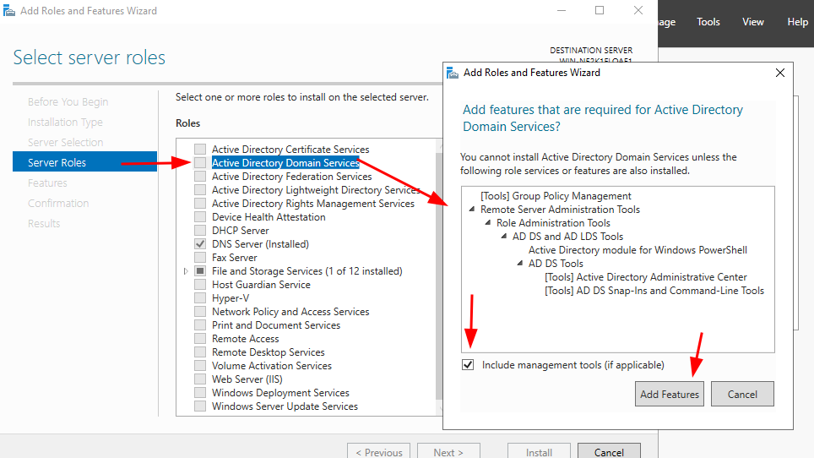Collapse Remote Server Administration Tools node
This screenshot has width=814, height=458.
pos(472,210)
